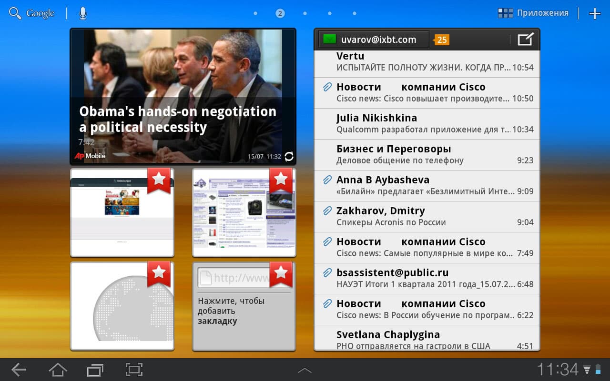610x381 pixels.
Task: Open the Приложения apps list
Action: point(533,13)
